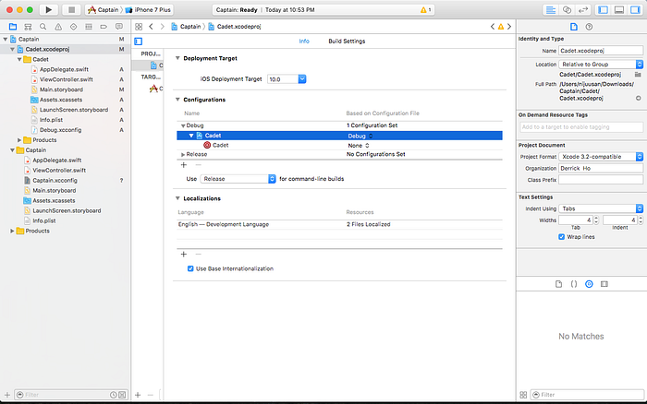The image size is (647, 404).
Task: Open Media library
Action: [604, 284]
